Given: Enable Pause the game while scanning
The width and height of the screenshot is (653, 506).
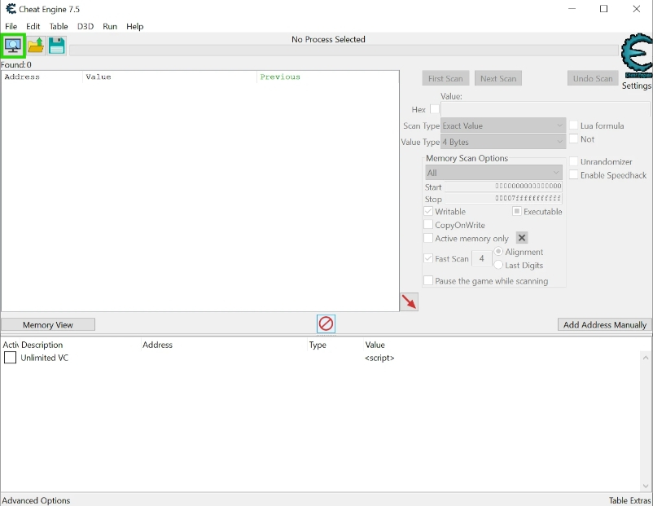Looking at the screenshot, I should 428,280.
